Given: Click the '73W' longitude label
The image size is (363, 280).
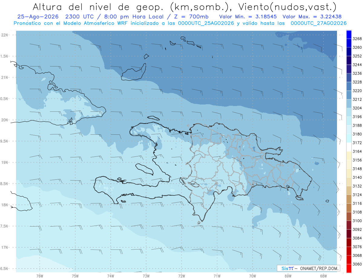Looking at the screenshot, I should (x=146, y=275).
